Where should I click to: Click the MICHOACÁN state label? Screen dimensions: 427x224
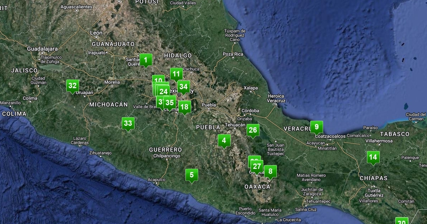tap(109, 105)
